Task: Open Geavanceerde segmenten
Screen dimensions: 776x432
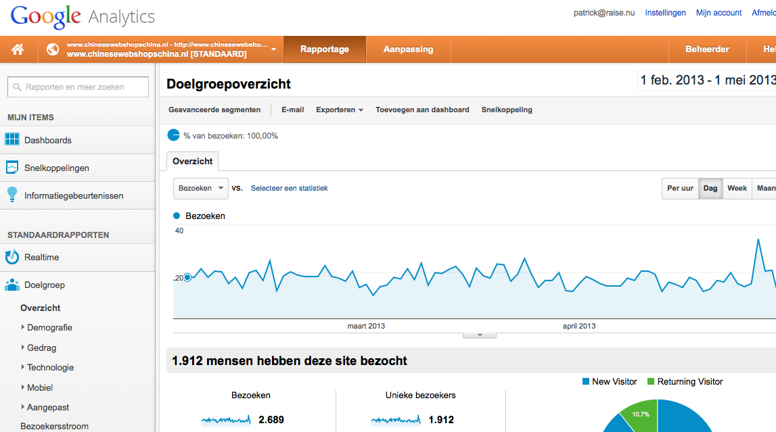Action: pyautogui.click(x=214, y=110)
